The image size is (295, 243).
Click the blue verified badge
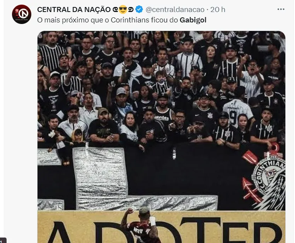tap(139, 9)
